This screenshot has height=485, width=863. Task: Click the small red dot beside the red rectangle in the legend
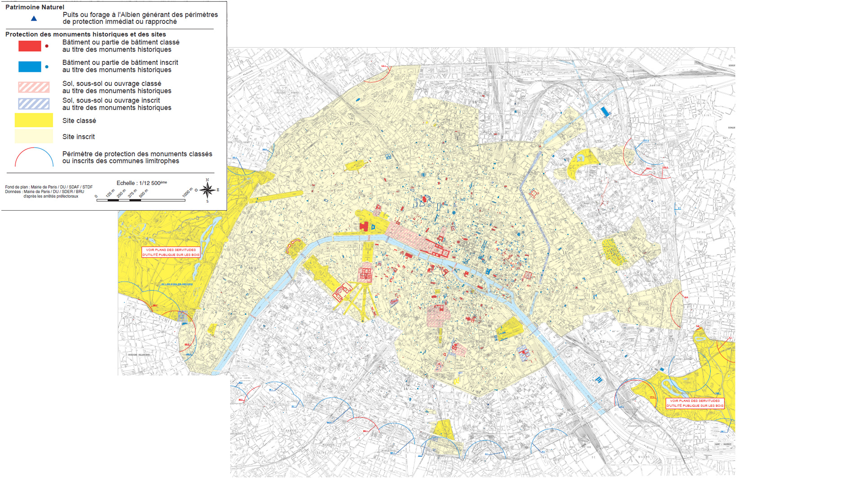[47, 46]
